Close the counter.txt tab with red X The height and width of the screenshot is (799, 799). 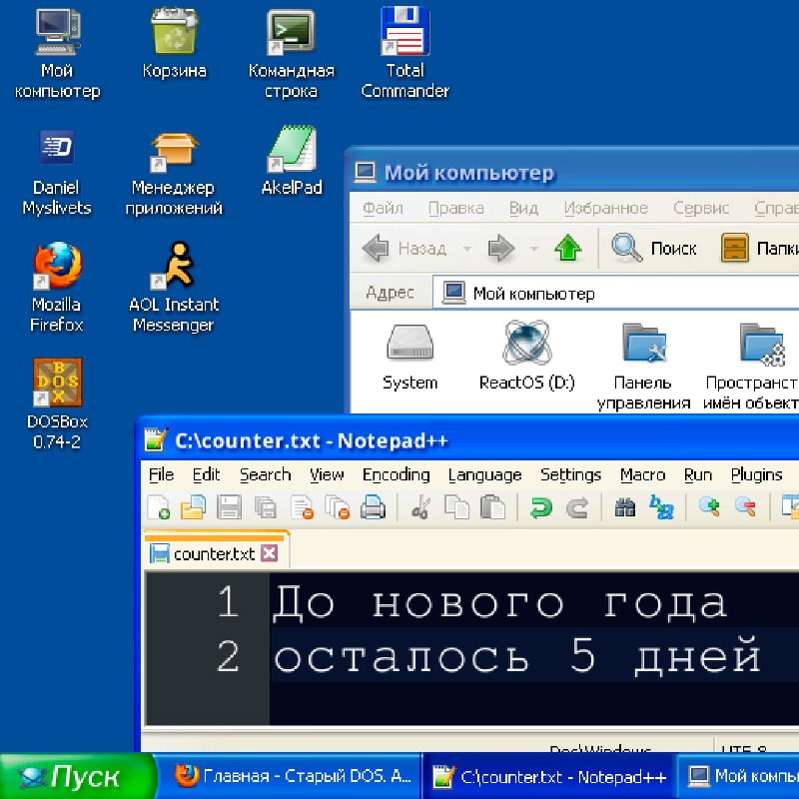click(x=269, y=553)
